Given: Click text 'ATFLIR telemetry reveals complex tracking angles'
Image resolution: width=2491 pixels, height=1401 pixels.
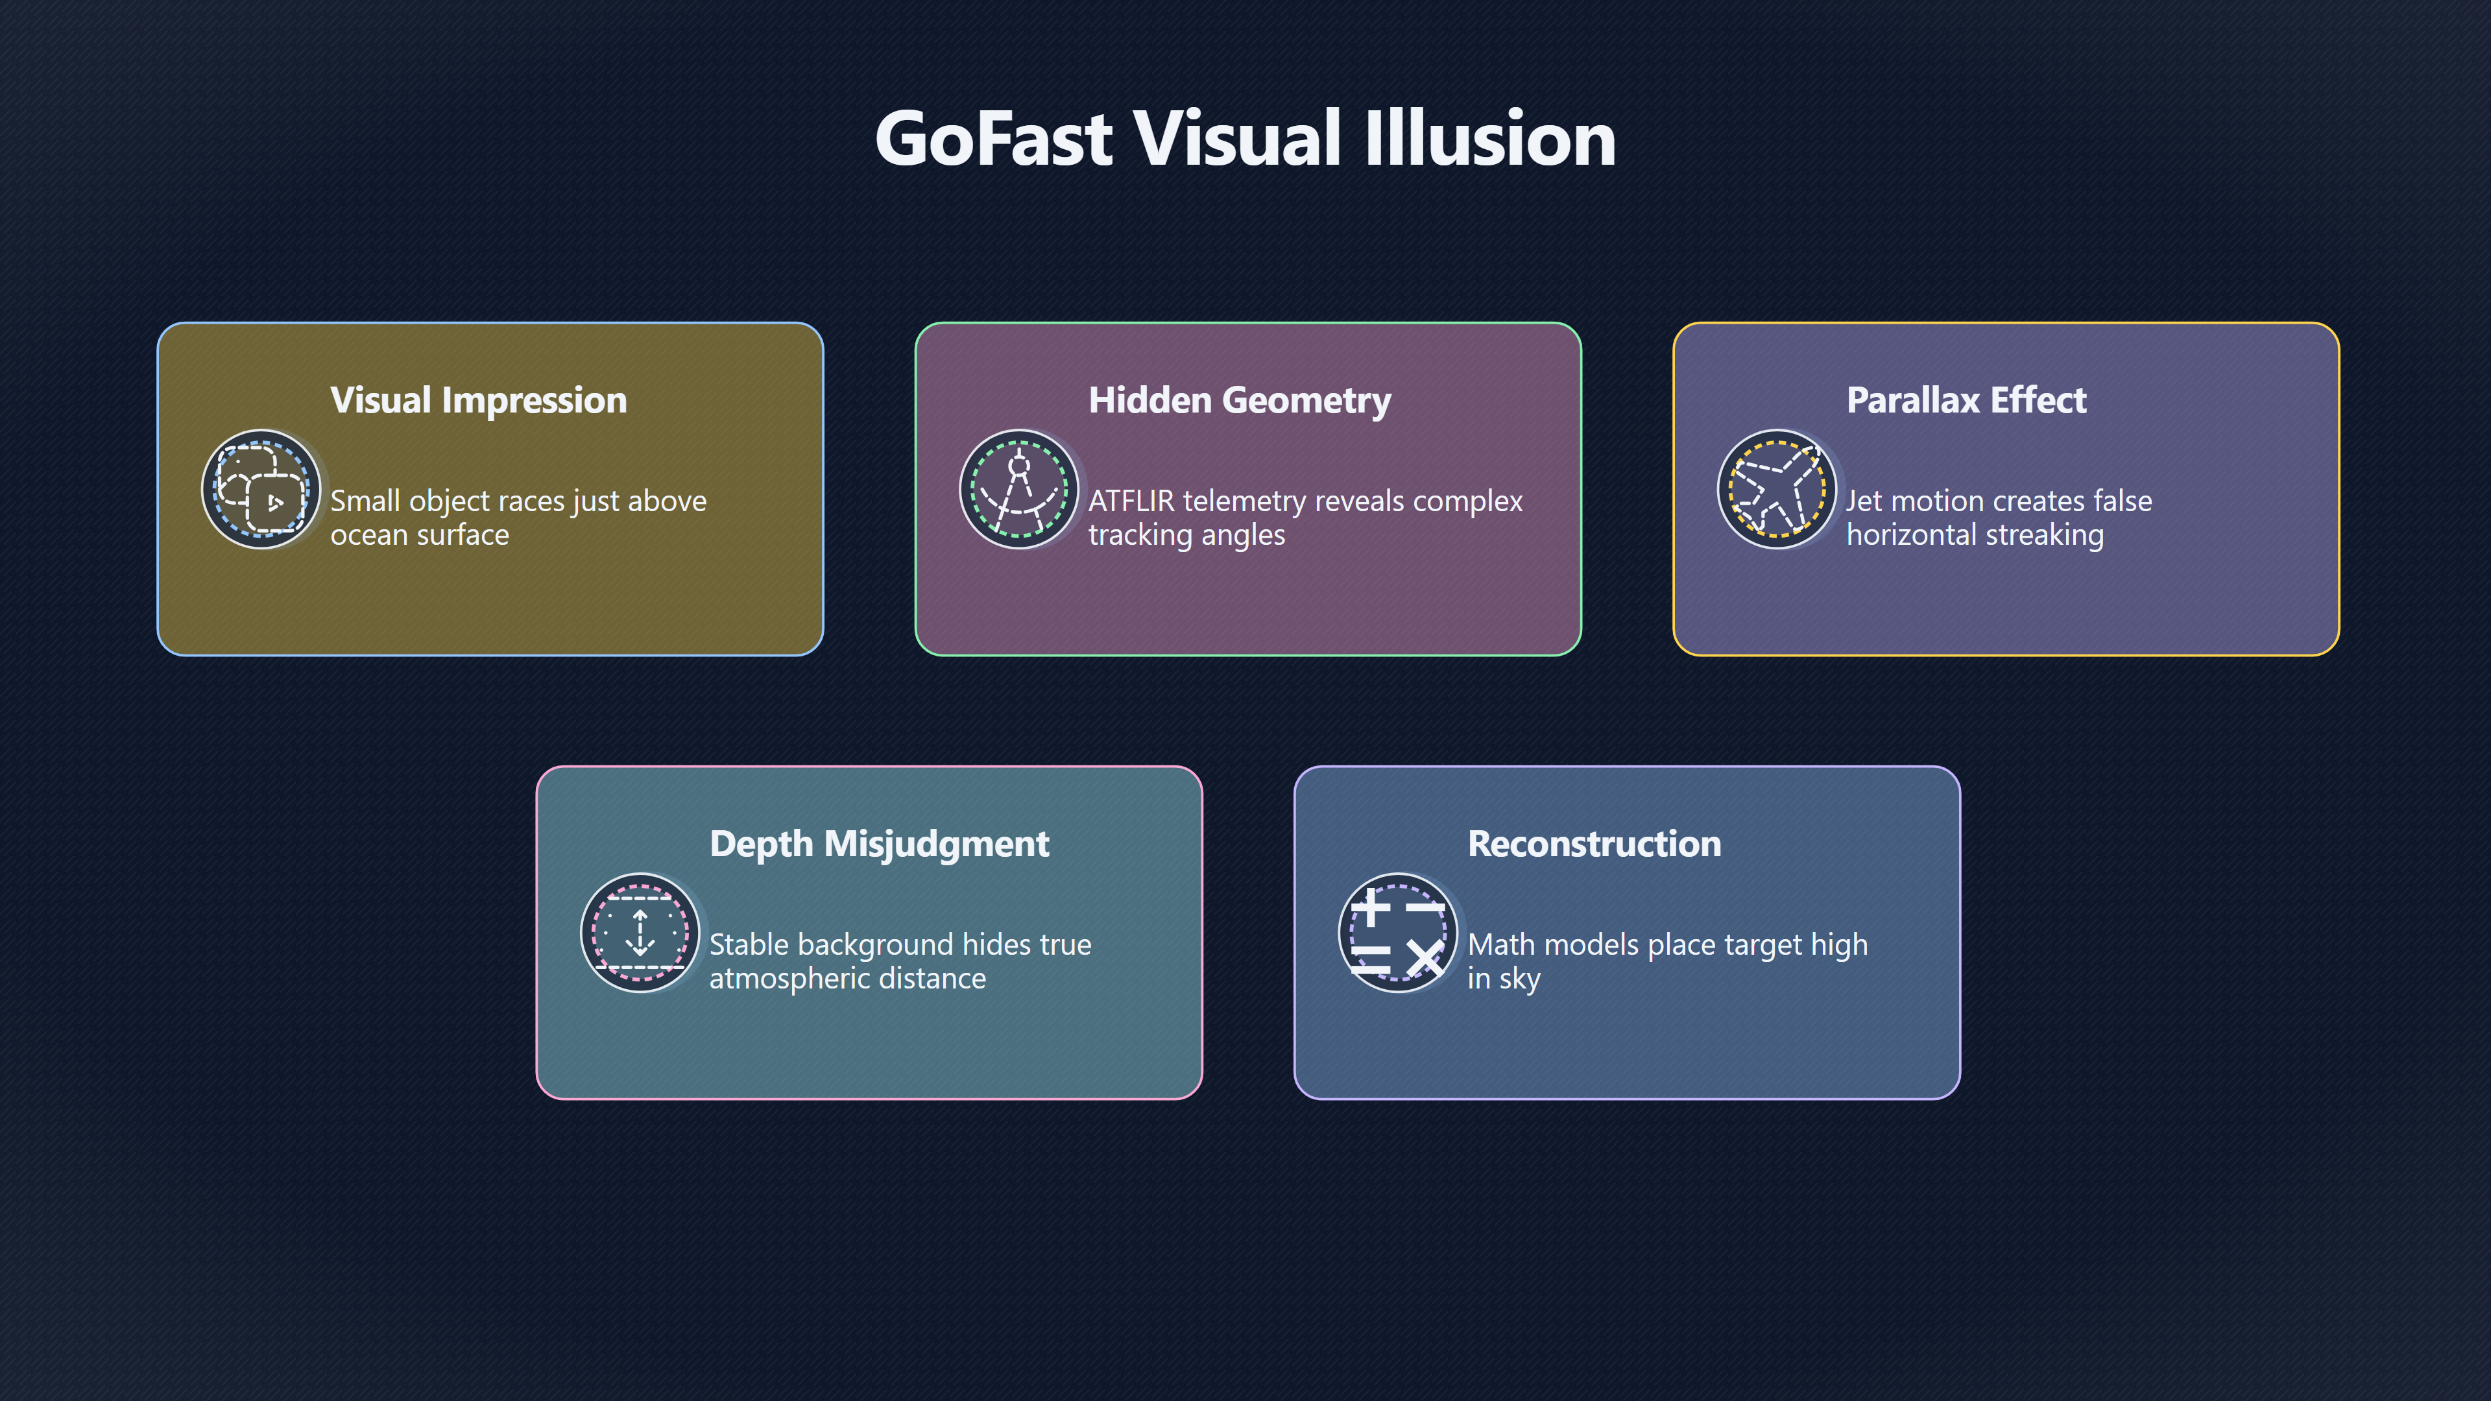Looking at the screenshot, I should (1305, 518).
